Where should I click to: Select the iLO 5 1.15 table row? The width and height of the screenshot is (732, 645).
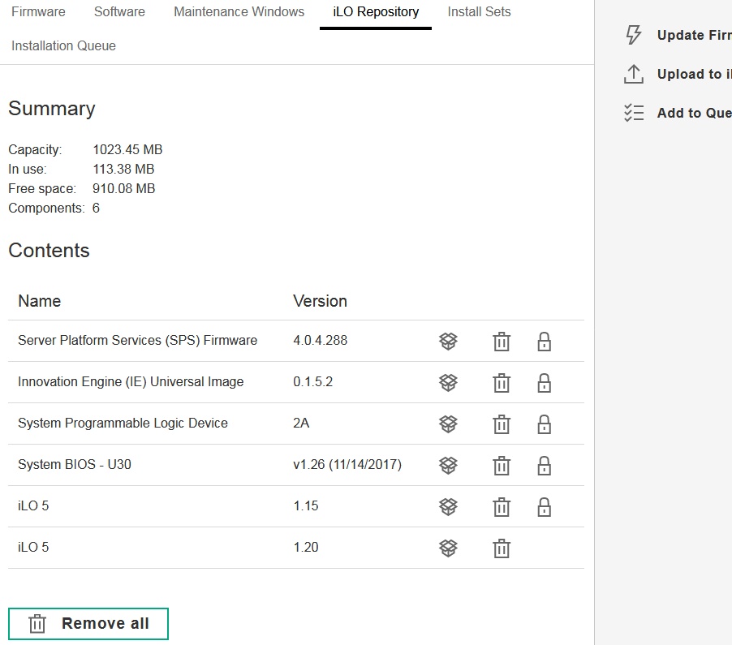pyautogui.click(x=162, y=506)
